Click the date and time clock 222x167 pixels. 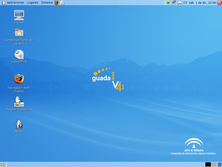coord(202,3)
